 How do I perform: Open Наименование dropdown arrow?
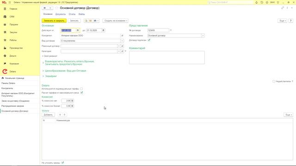[203, 36]
